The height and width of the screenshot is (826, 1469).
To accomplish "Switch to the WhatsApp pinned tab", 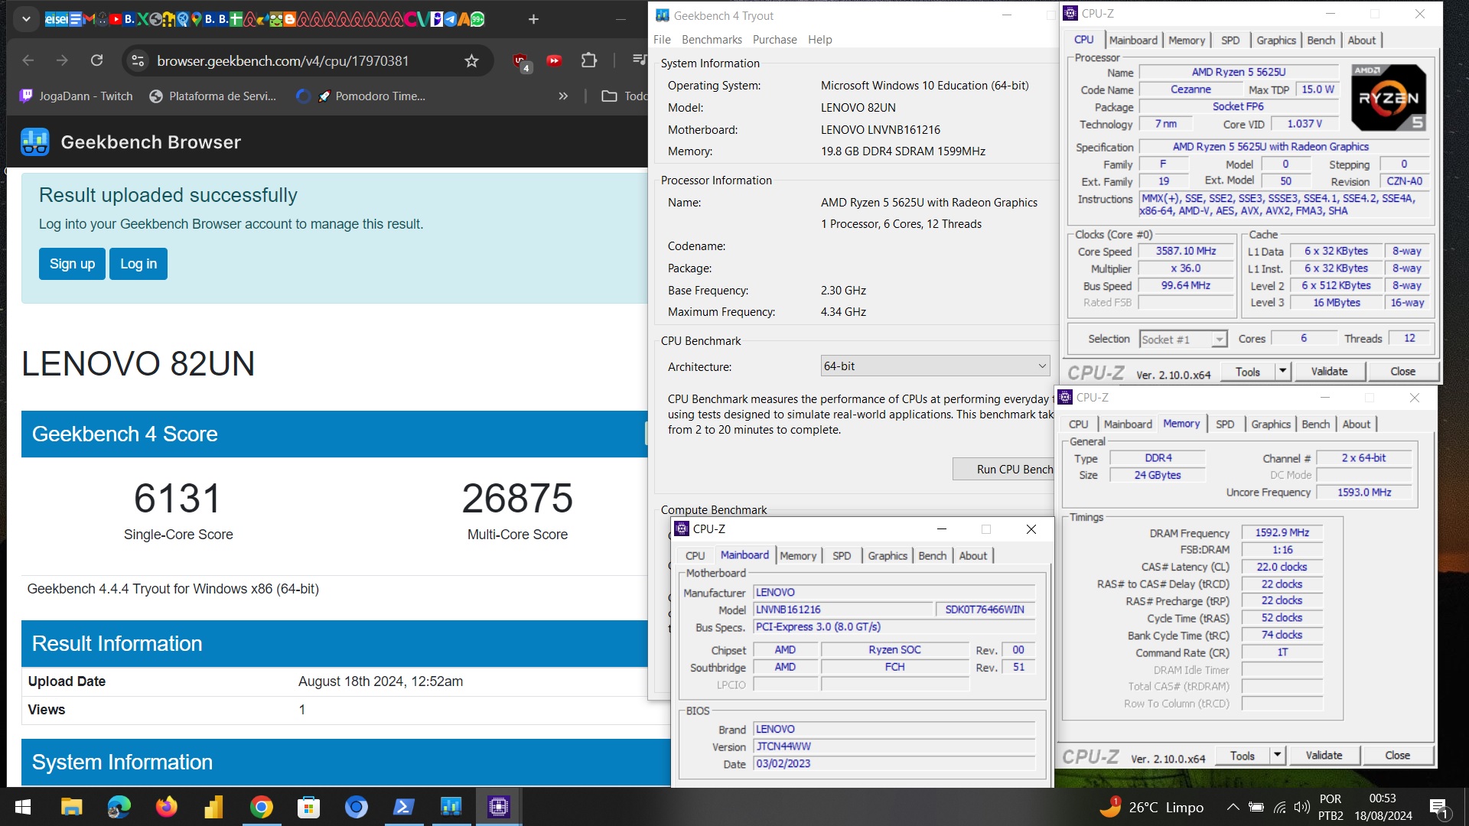I will point(477,19).
